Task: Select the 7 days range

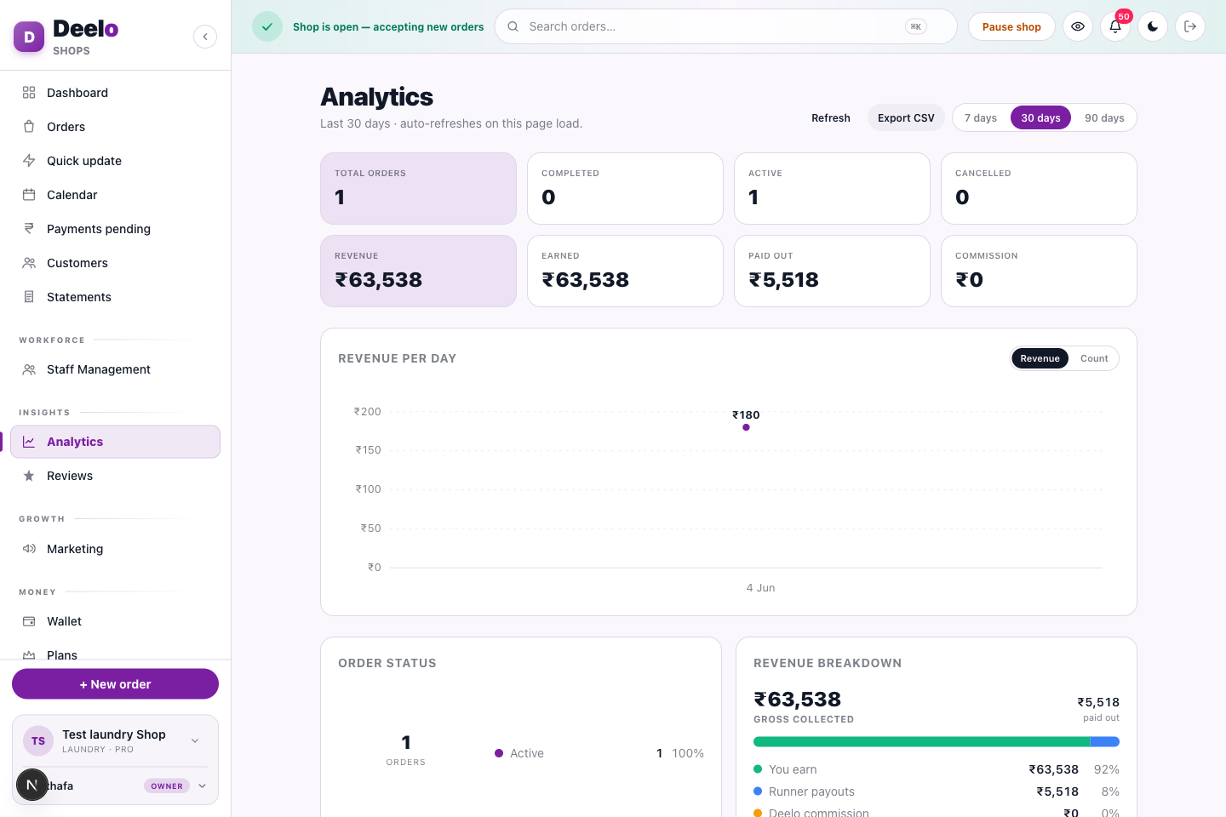Action: coord(981,117)
